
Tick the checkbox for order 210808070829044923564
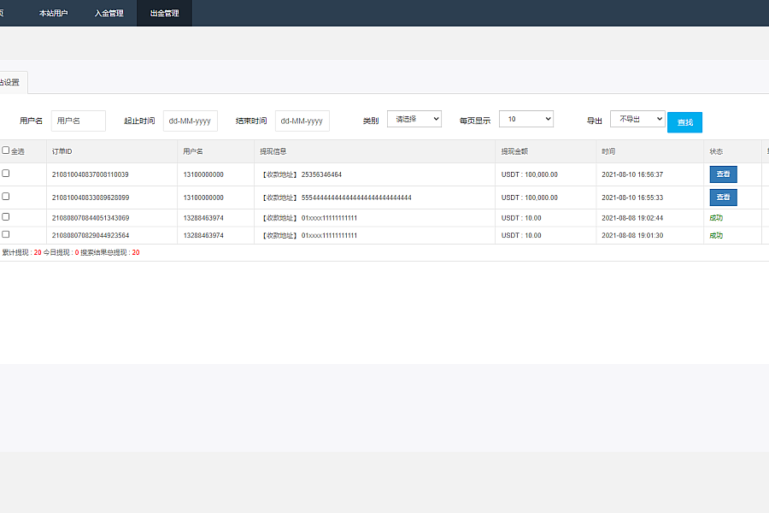6,234
